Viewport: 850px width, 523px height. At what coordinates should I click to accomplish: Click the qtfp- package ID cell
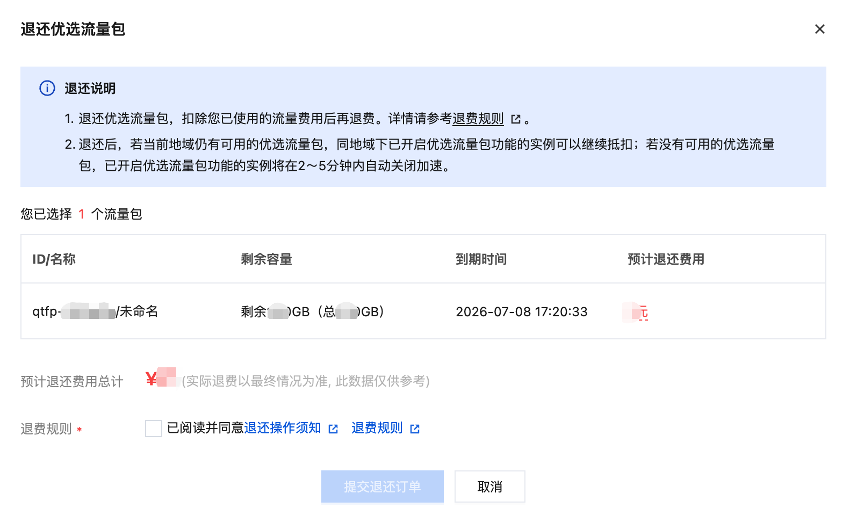[95, 311]
